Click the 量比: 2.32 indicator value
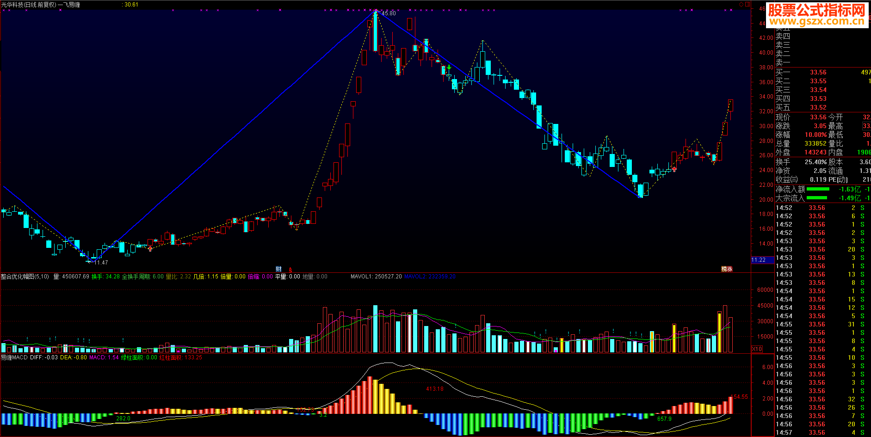The width and height of the screenshot is (871, 437). pyautogui.click(x=178, y=277)
